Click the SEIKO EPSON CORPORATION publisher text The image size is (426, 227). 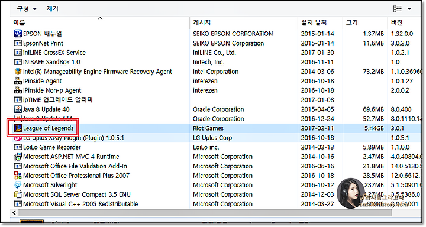(233, 34)
